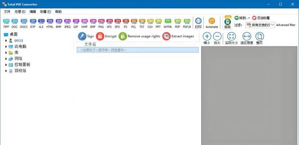The image size is (299, 145).
Task: Choose EPS conversion icon
Action: [117, 23]
